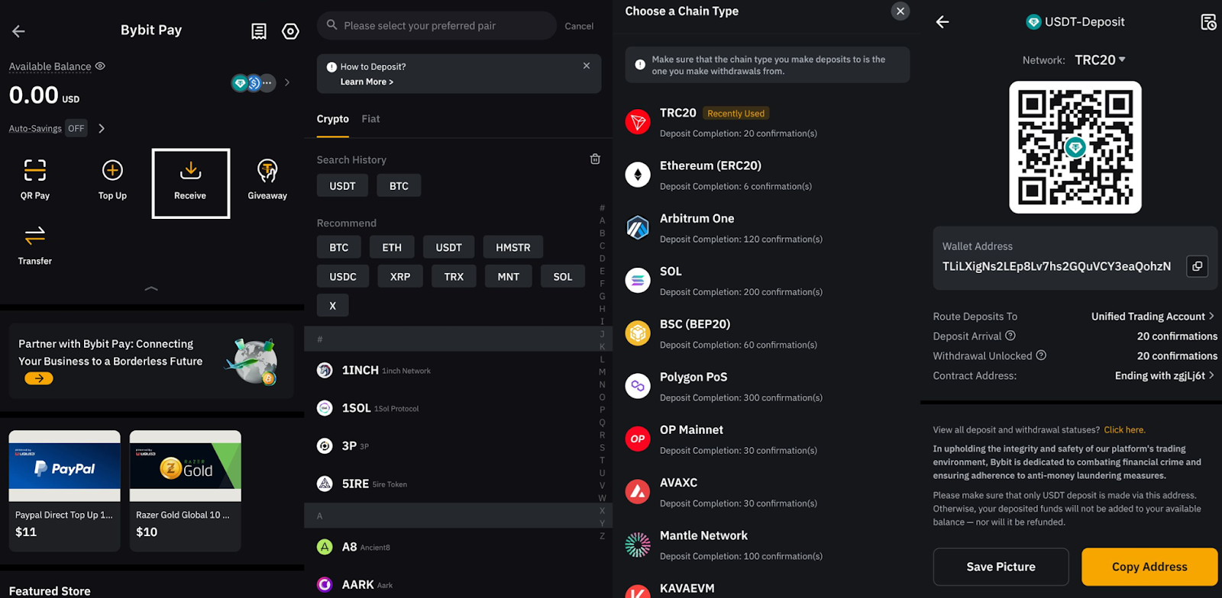This screenshot has height=598, width=1222.
Task: Open deposit records icon on USDT-Deposit page
Action: point(1208,22)
